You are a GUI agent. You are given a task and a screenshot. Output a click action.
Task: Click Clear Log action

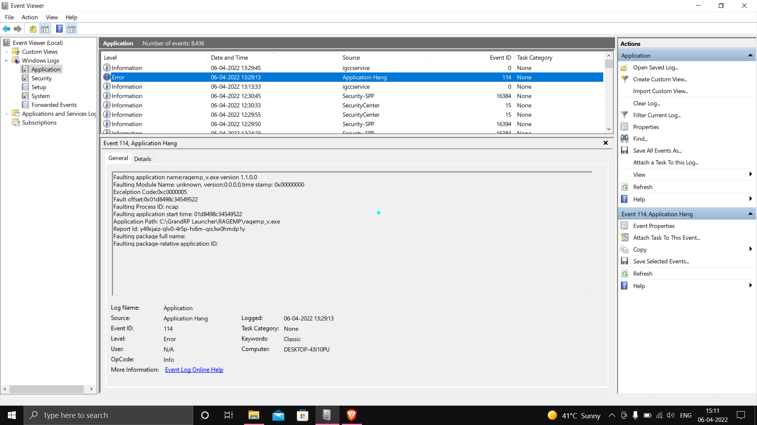pyautogui.click(x=647, y=103)
